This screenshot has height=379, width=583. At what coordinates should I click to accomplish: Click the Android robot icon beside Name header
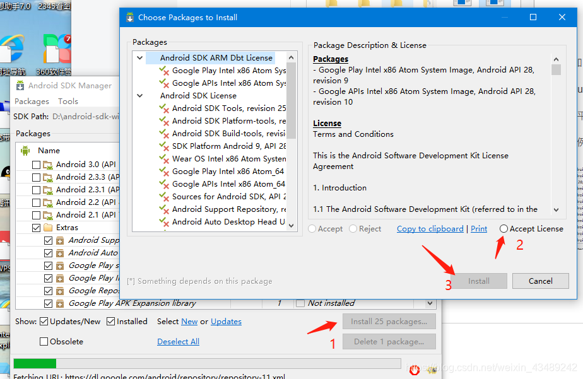point(25,151)
